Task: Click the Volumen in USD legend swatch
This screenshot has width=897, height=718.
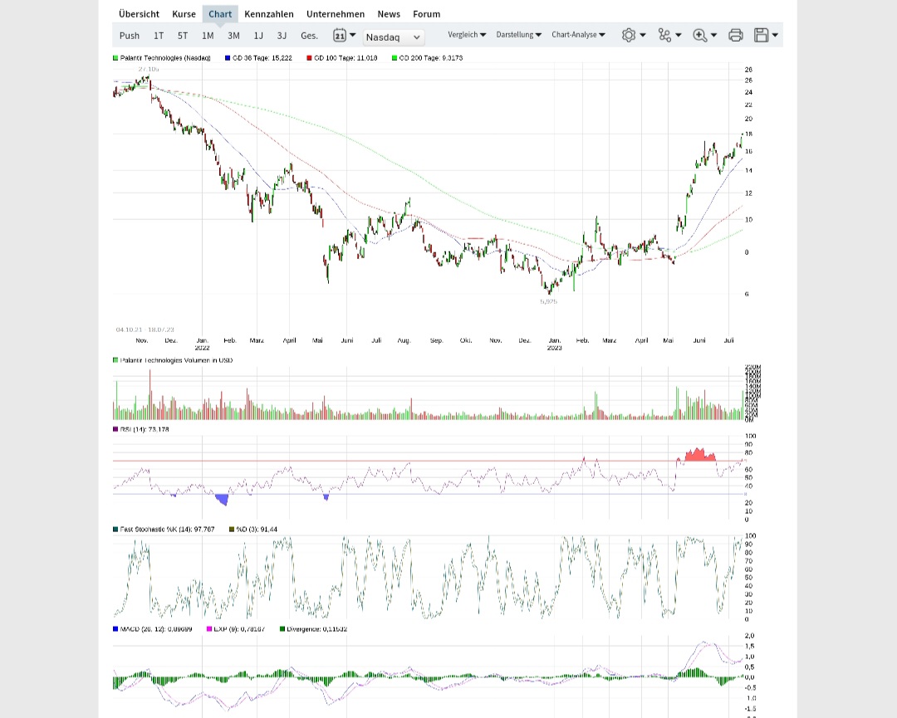Action: tap(115, 360)
